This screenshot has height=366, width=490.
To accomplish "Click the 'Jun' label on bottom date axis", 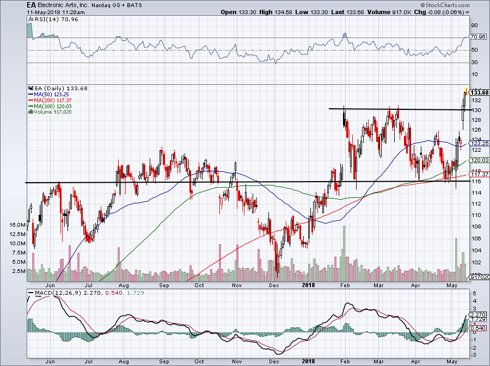I will (50, 361).
